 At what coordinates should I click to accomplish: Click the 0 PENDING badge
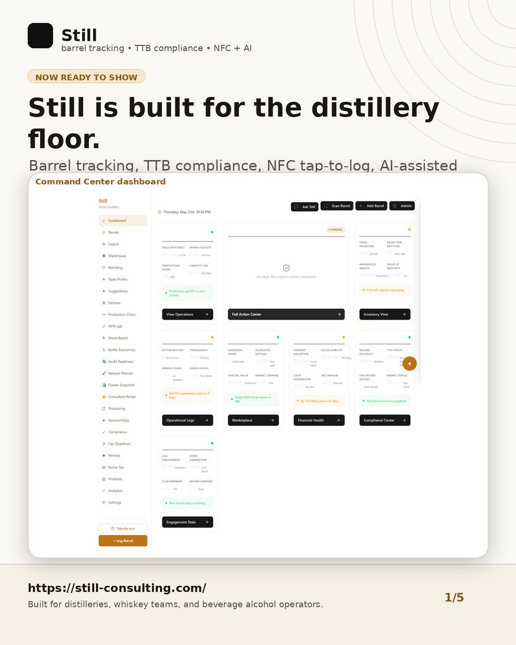click(x=335, y=230)
